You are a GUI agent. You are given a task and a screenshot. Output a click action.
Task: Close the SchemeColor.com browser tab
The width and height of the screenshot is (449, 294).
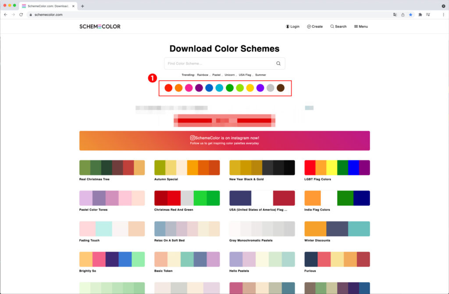pos(73,6)
